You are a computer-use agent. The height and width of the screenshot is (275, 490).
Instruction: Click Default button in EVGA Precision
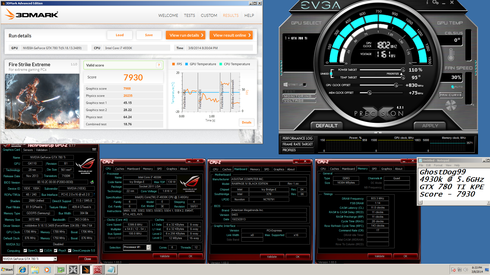coord(327,126)
